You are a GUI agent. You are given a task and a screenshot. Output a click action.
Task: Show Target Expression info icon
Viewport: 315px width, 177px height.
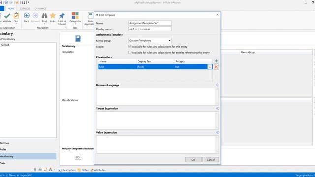point(218,108)
